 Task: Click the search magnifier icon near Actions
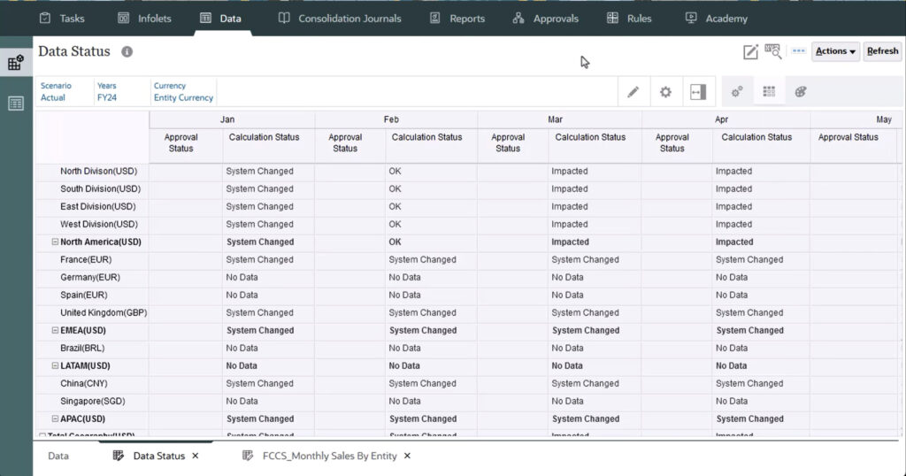click(x=773, y=52)
